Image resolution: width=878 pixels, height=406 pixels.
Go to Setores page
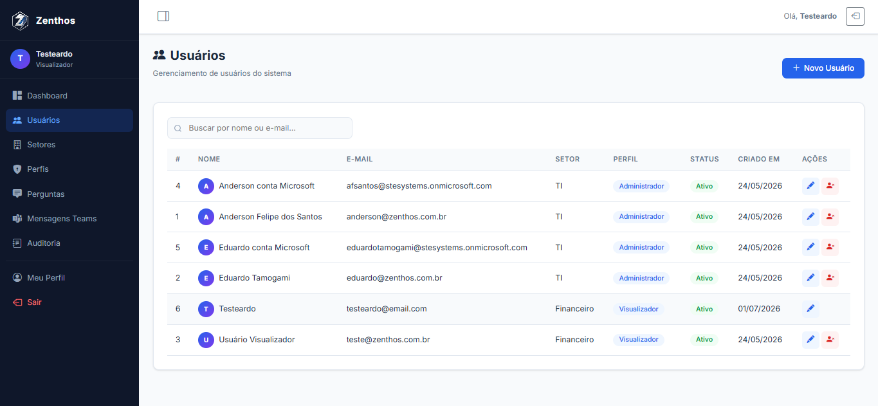(69, 145)
